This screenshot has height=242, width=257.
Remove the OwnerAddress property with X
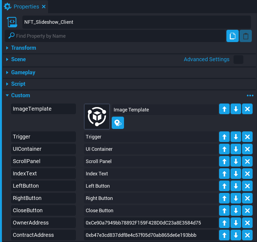point(247,223)
